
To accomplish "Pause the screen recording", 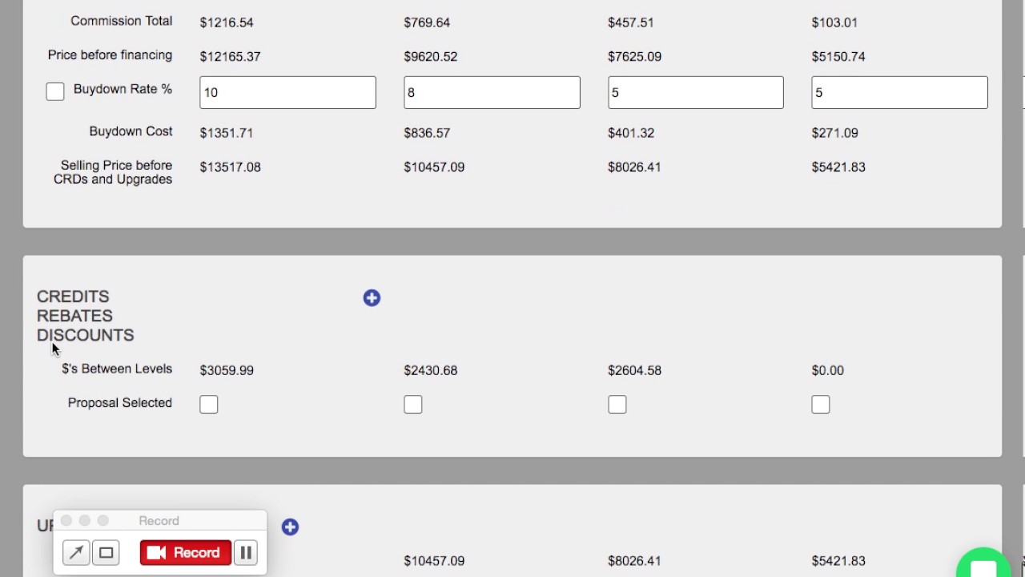I will pyautogui.click(x=246, y=553).
